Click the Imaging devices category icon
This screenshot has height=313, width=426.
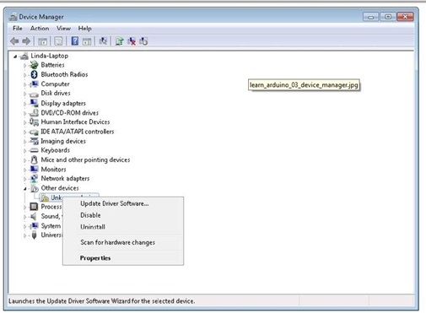(34, 141)
